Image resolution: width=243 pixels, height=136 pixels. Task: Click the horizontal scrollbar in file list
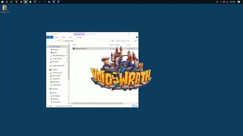pos(98,104)
